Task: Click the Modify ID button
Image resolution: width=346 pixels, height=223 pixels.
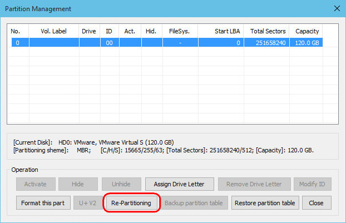Action: point(312,184)
